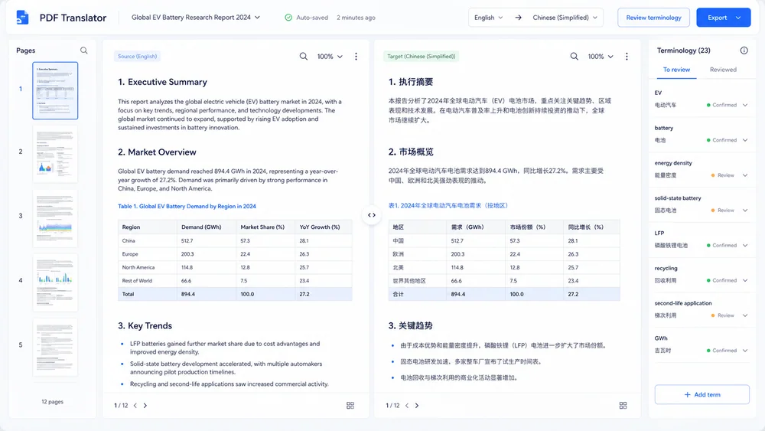This screenshot has height=431, width=765.
Task: Select page 2 thumbnail
Action: [x=55, y=154]
